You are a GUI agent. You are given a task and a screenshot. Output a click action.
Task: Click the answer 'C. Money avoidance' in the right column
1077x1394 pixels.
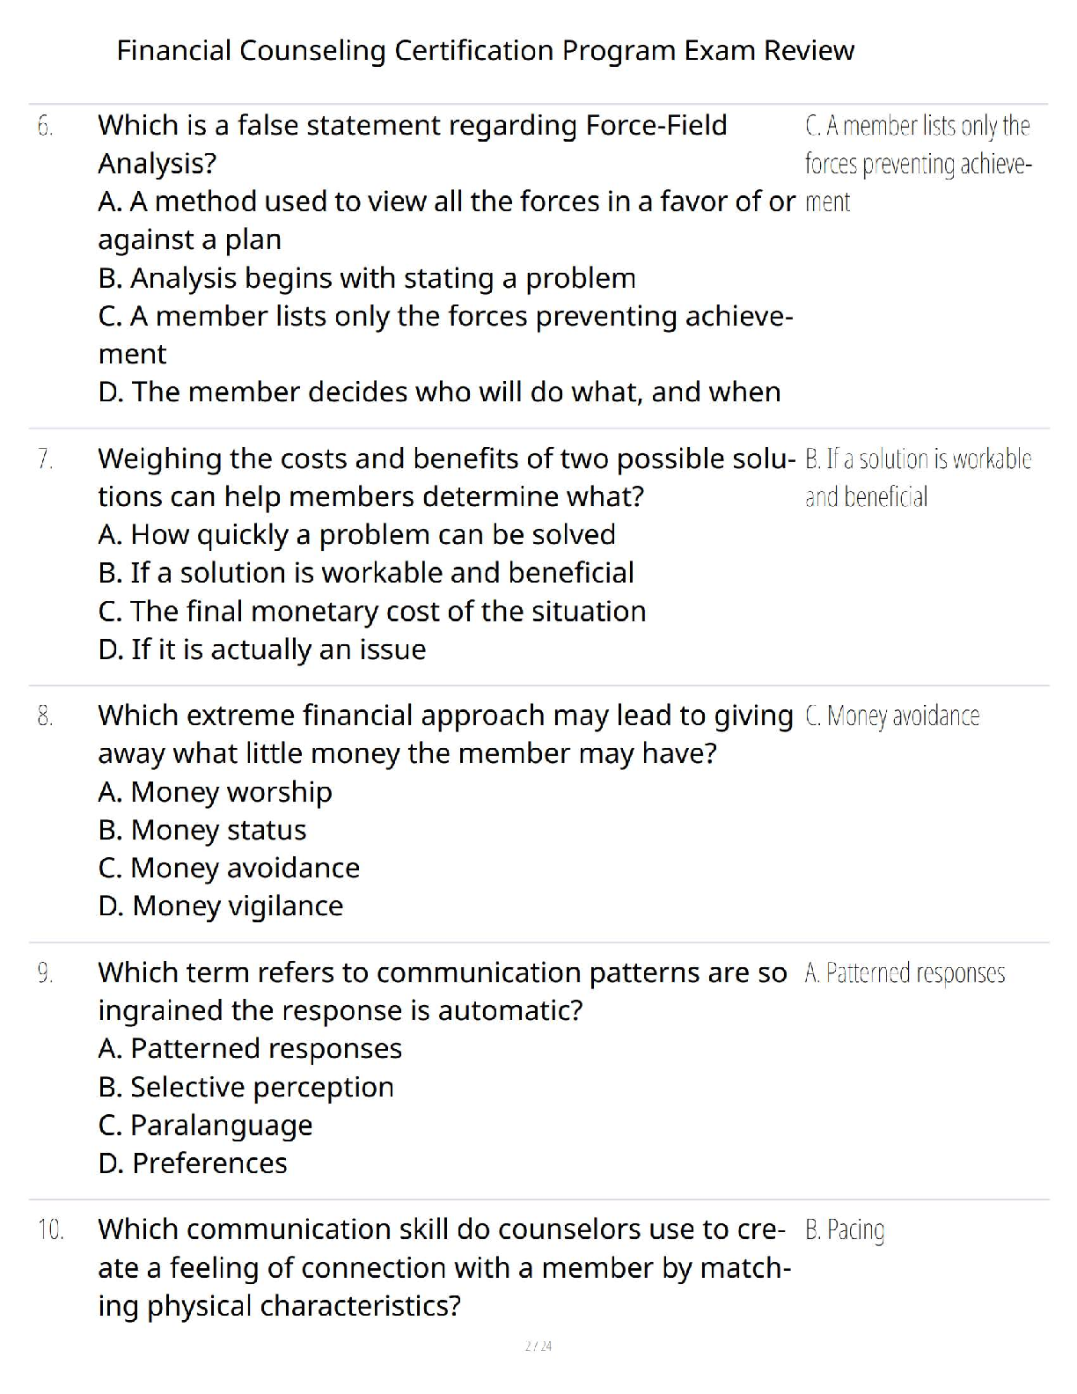click(x=891, y=716)
